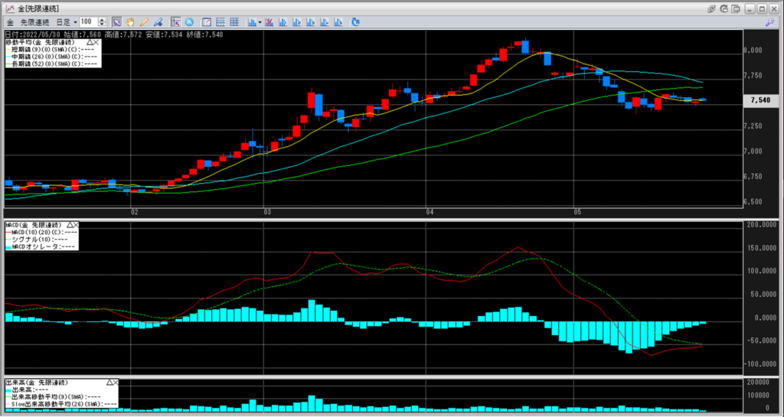
Task: Activate the hand pan tool
Action: 129,22
